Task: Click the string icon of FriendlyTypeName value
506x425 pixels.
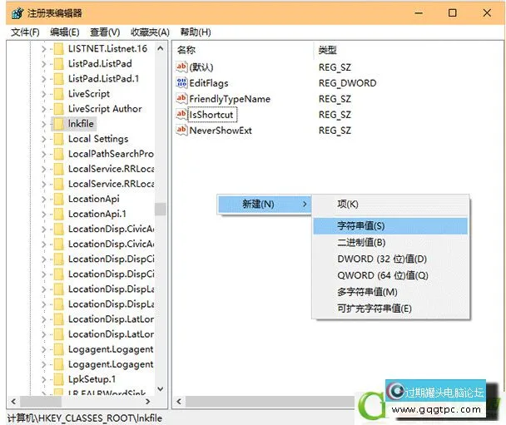Action: coord(181,99)
